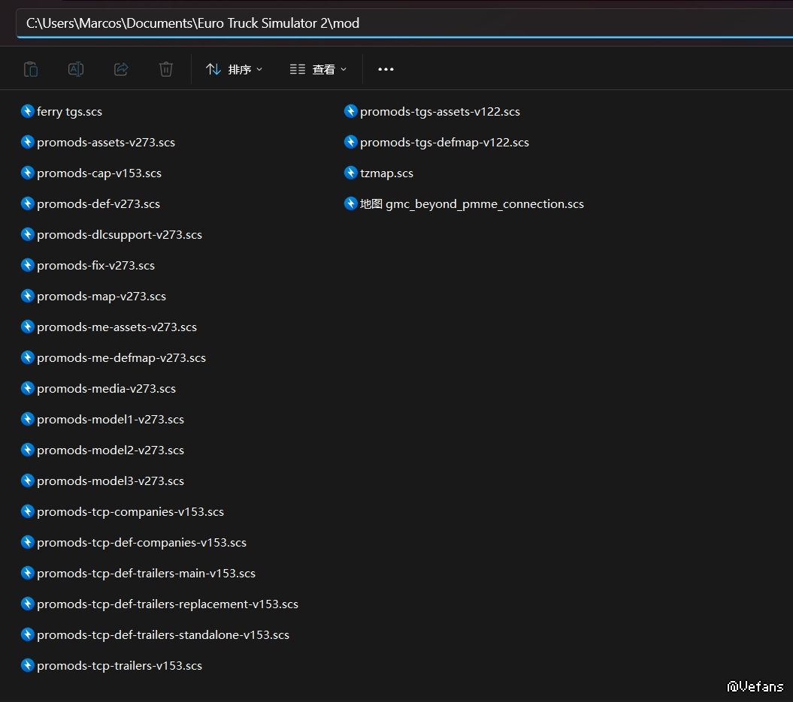
Task: Click the Paste icon in toolbar
Action: [31, 69]
